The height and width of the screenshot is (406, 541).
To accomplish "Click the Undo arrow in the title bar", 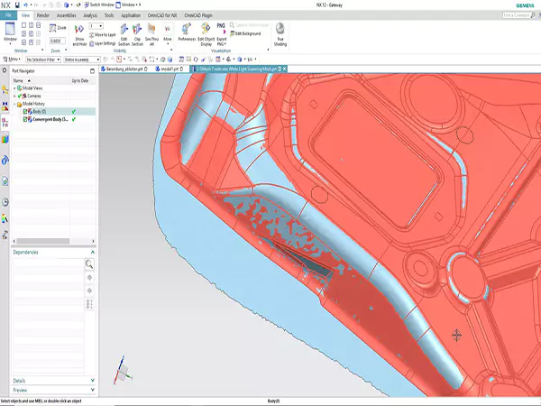I will tap(25, 5).
